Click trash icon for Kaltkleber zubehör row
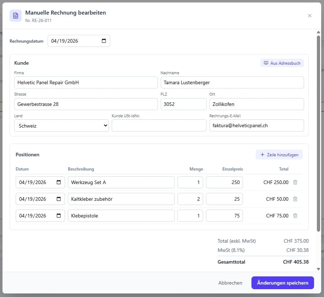 pyautogui.click(x=295, y=199)
